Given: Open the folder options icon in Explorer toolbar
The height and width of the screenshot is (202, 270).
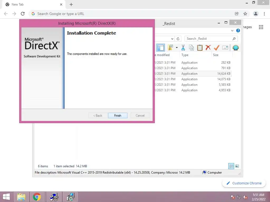Looking at the screenshot, I should [x=171, y=48].
